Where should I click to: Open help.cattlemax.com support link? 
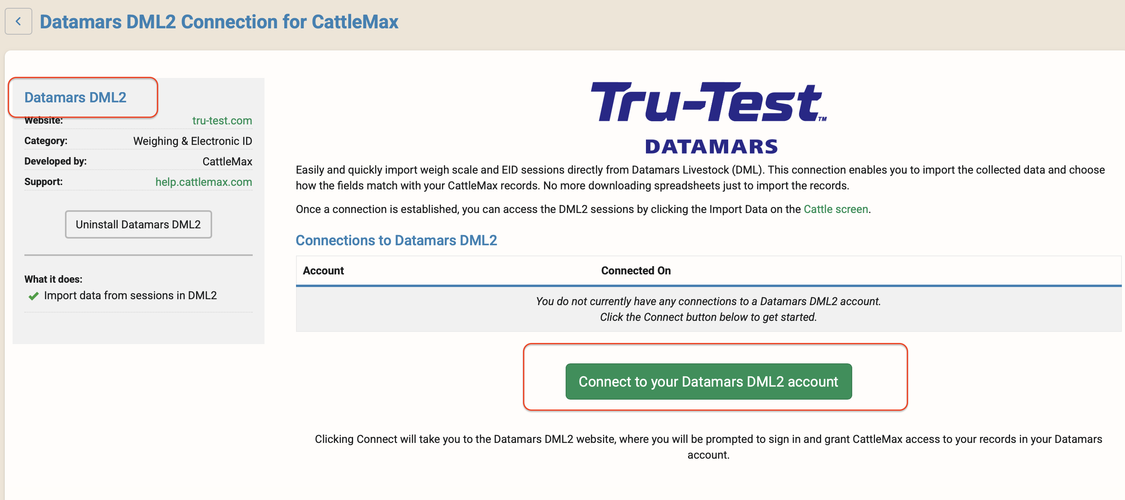(x=204, y=181)
